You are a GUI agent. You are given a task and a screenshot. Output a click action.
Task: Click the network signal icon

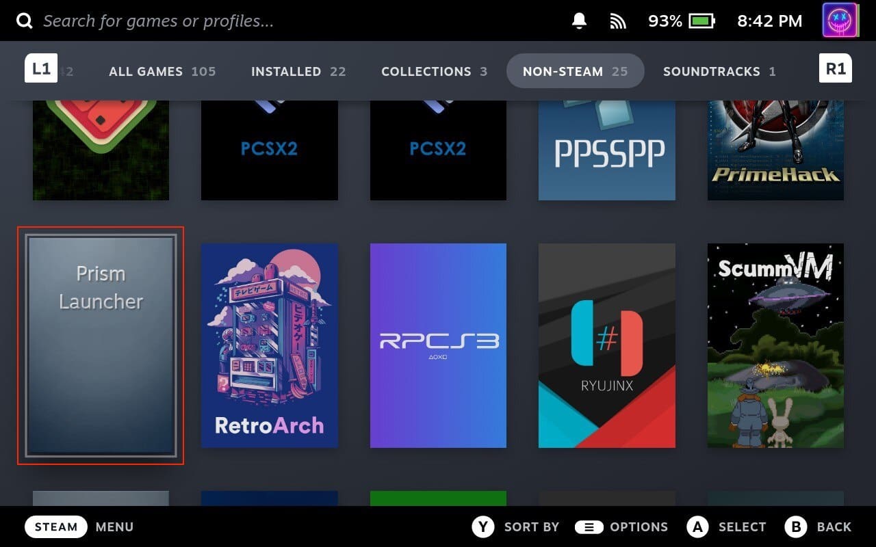tap(618, 20)
